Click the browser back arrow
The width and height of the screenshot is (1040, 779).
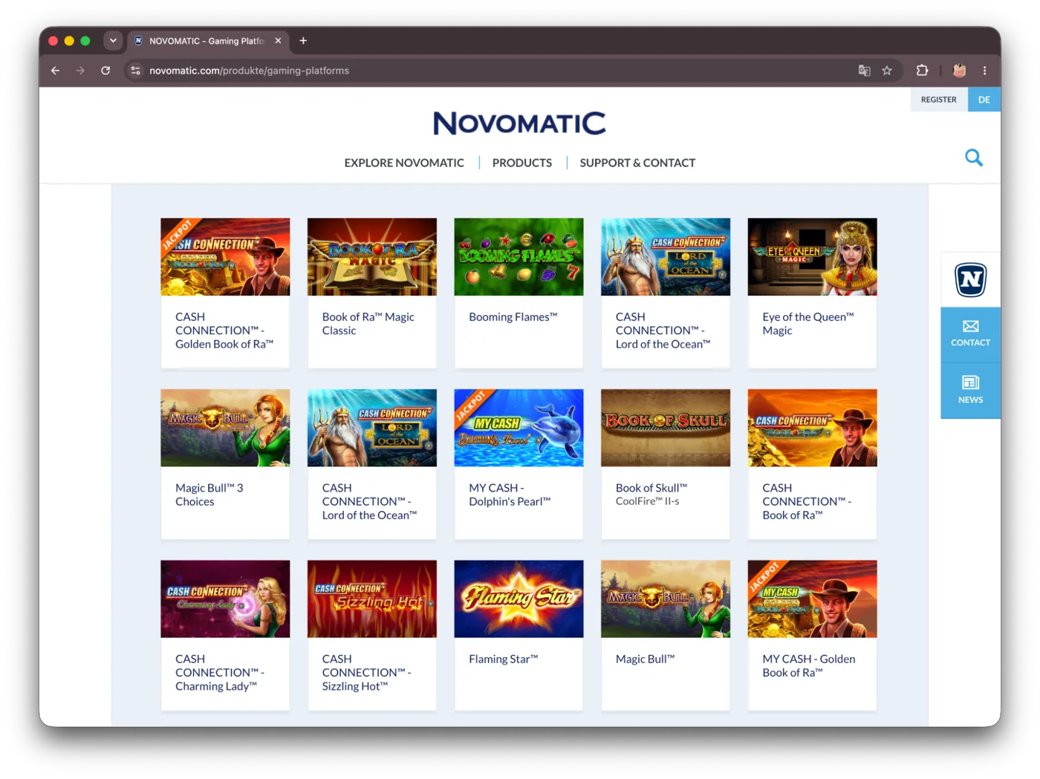coord(55,71)
